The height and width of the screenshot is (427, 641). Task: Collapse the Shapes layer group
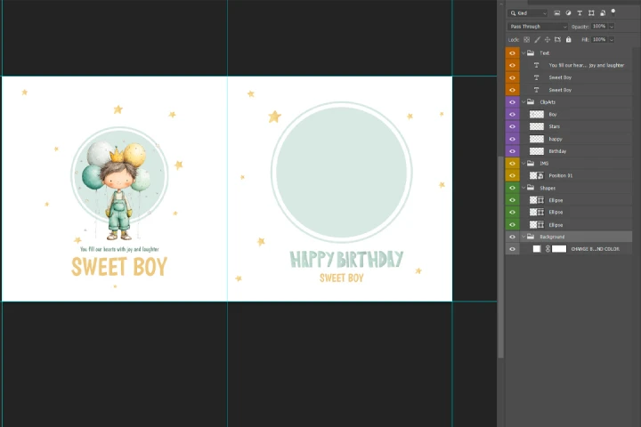523,188
